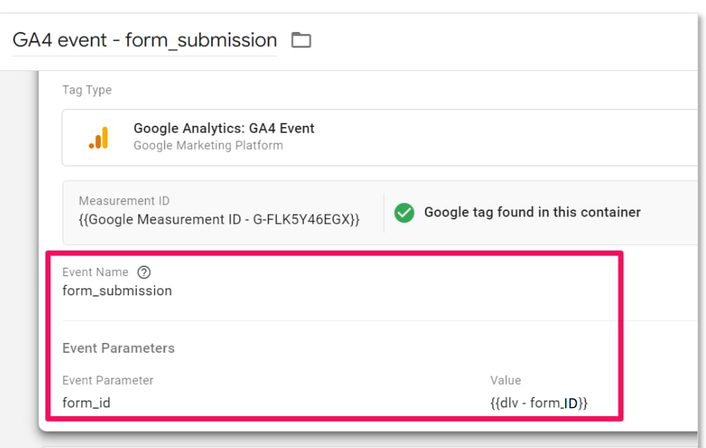Screen dimensions: 706x448
Task: Click Google tag found in this container
Action: [533, 212]
